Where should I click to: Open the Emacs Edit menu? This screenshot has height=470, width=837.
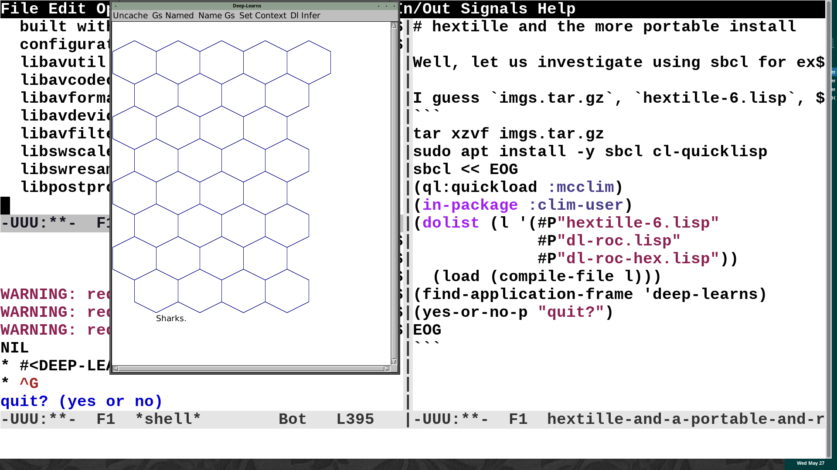click(x=67, y=9)
